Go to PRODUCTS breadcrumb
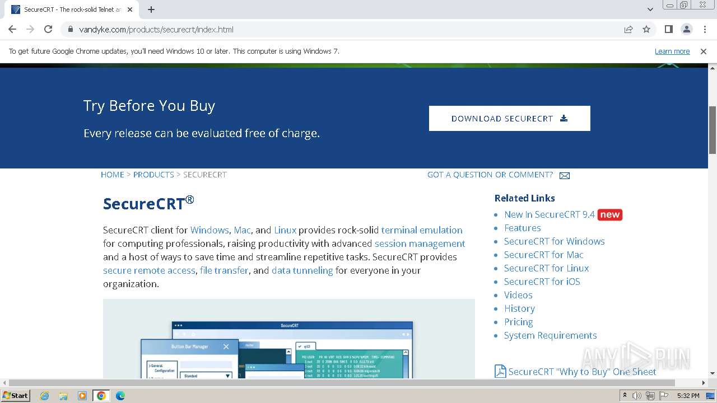The height and width of the screenshot is (403, 717). [x=153, y=175]
